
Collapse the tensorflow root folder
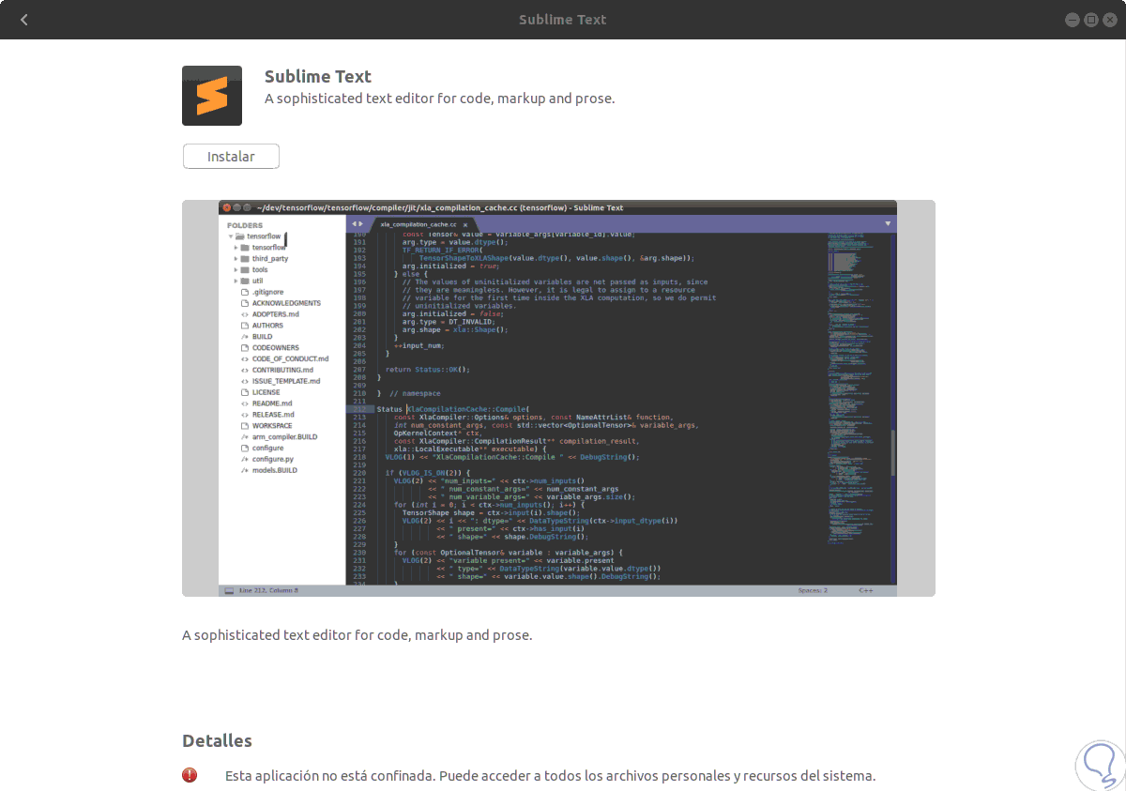231,236
